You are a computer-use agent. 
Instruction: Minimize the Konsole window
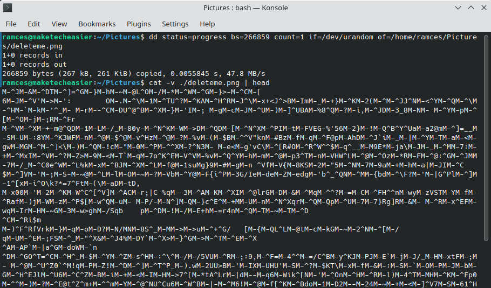pos(458,8)
